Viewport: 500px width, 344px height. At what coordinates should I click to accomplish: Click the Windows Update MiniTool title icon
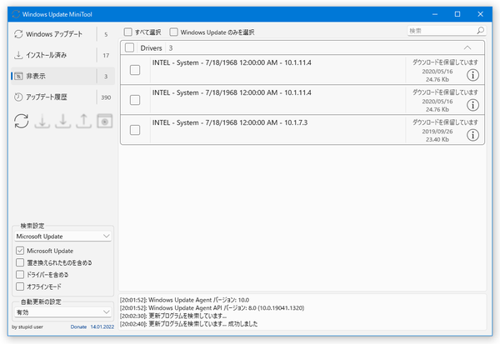pos(16,14)
